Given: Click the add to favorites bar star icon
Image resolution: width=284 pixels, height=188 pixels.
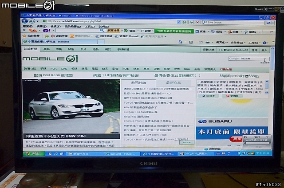Looking at the screenshot, I should 47,36.
